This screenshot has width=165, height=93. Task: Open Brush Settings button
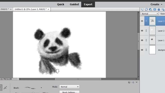coord(69,92)
